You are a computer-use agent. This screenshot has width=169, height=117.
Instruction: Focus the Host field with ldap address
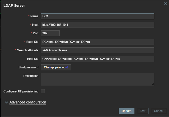click(x=97, y=25)
